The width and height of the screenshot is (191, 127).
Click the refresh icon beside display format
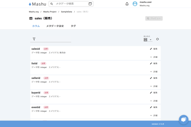[157, 39]
